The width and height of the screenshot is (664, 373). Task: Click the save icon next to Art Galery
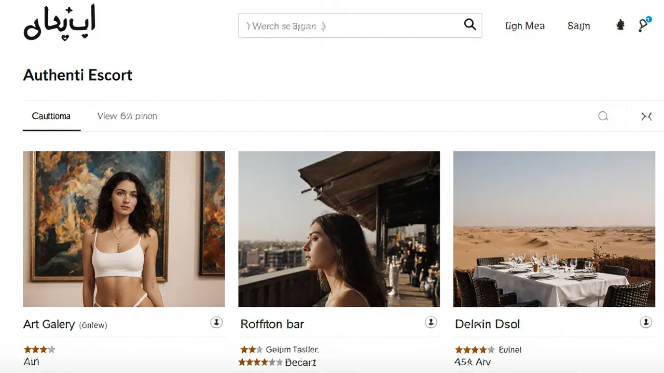[216, 322]
